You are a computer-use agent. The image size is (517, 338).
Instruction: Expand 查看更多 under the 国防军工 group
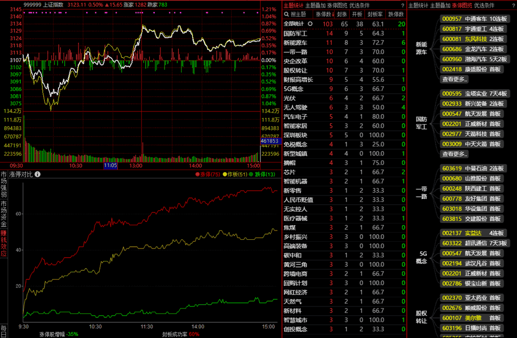(454, 154)
